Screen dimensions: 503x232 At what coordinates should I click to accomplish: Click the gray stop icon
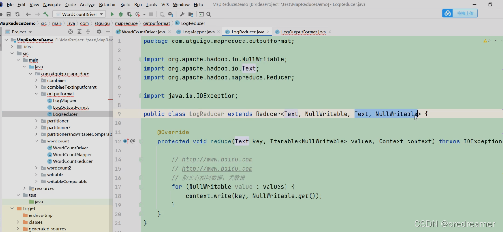(151, 14)
